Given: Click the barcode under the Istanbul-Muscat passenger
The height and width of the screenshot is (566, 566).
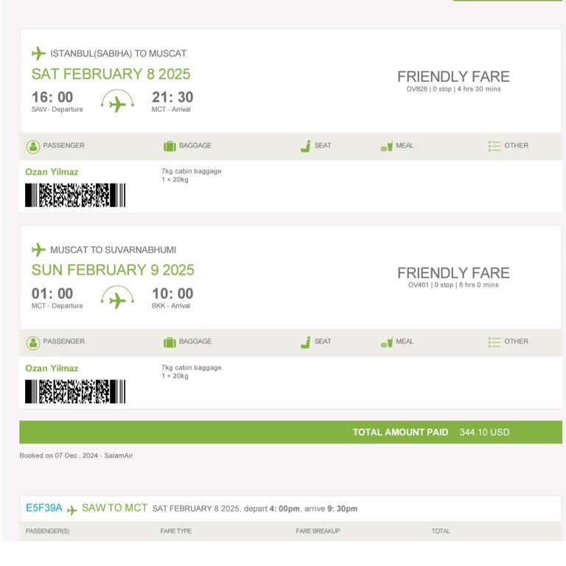Looking at the screenshot, I should pos(75,195).
